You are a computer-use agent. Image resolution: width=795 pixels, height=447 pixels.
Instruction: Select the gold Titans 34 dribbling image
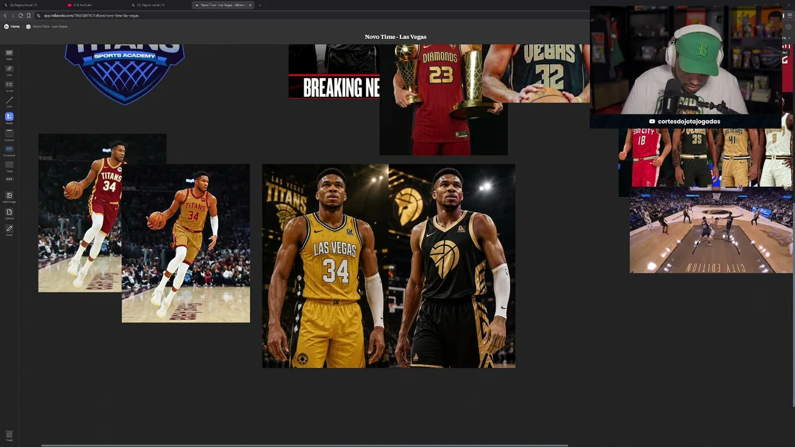pyautogui.click(x=186, y=243)
